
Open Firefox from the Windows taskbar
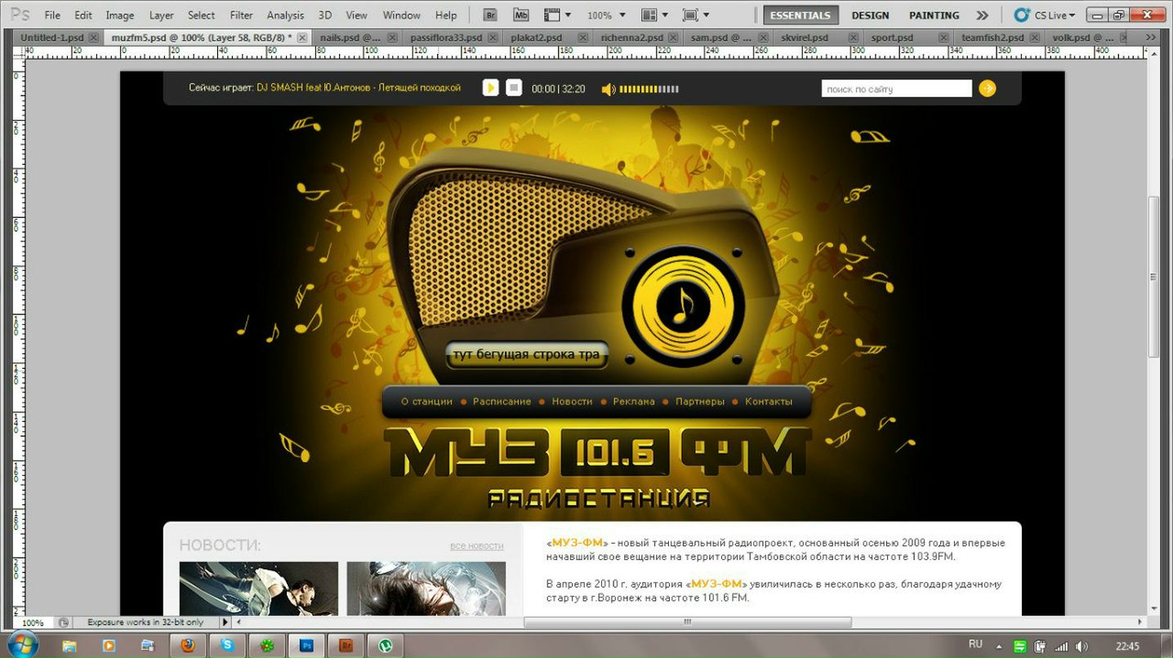187,646
